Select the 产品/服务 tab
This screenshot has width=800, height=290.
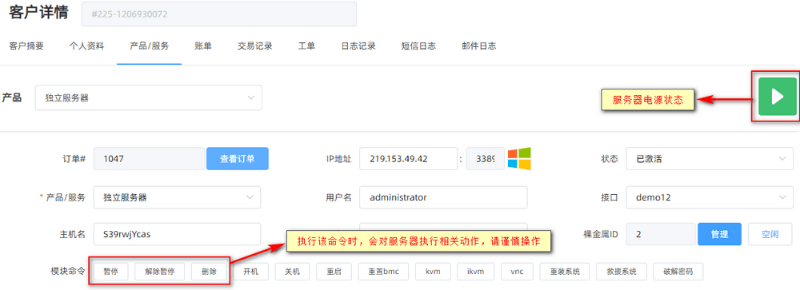[149, 46]
